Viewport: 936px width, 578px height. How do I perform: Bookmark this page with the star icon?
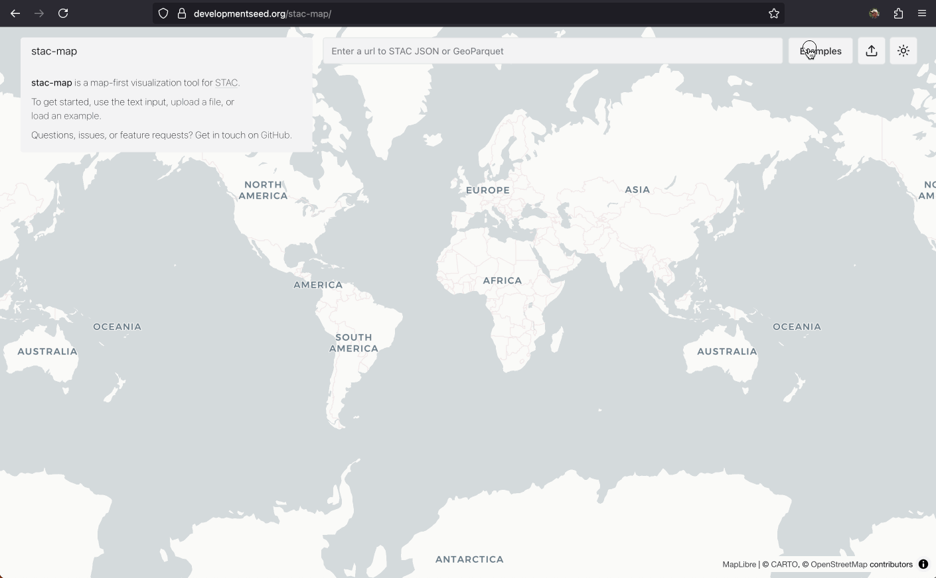click(x=774, y=13)
